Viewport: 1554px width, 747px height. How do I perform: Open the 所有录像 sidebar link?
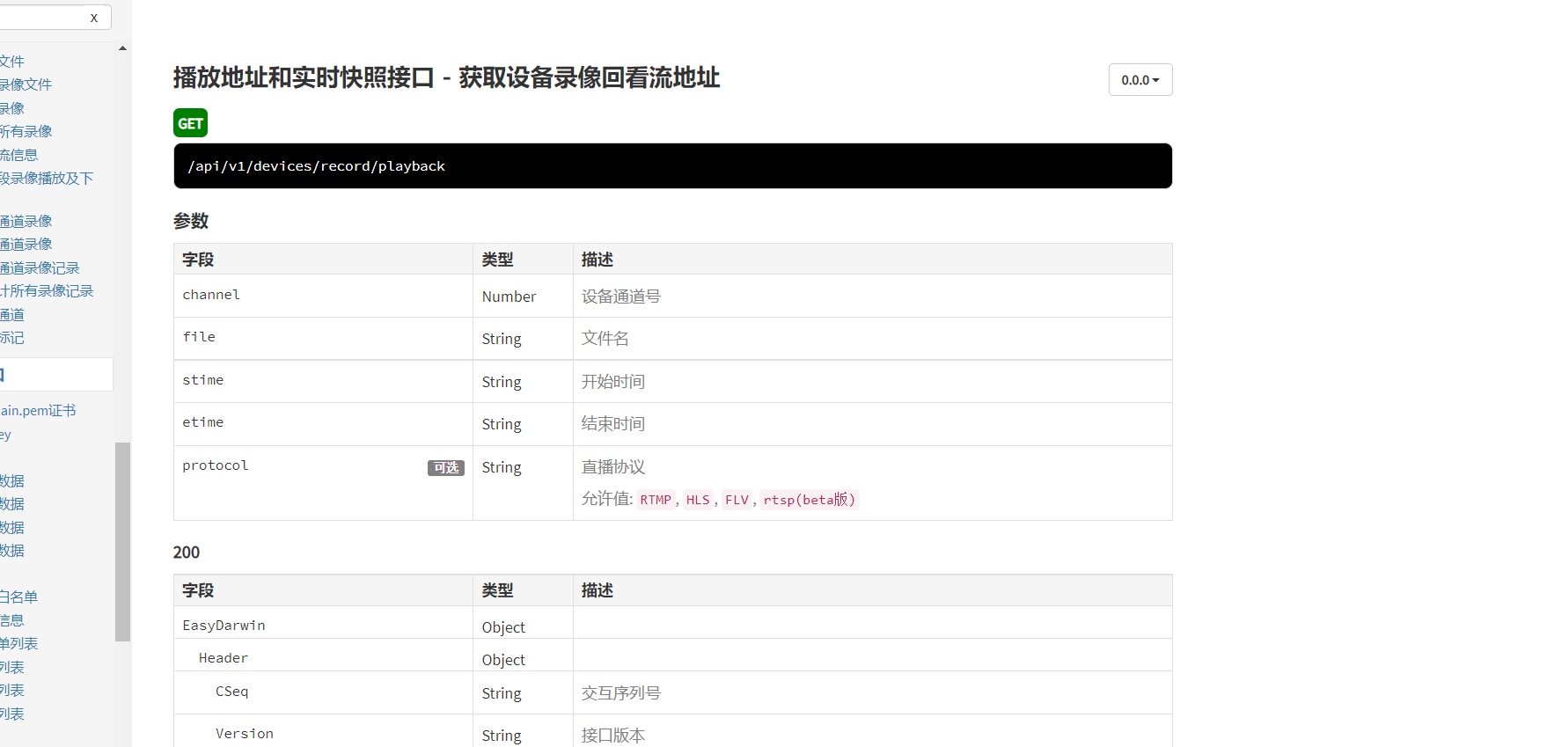(x=26, y=131)
